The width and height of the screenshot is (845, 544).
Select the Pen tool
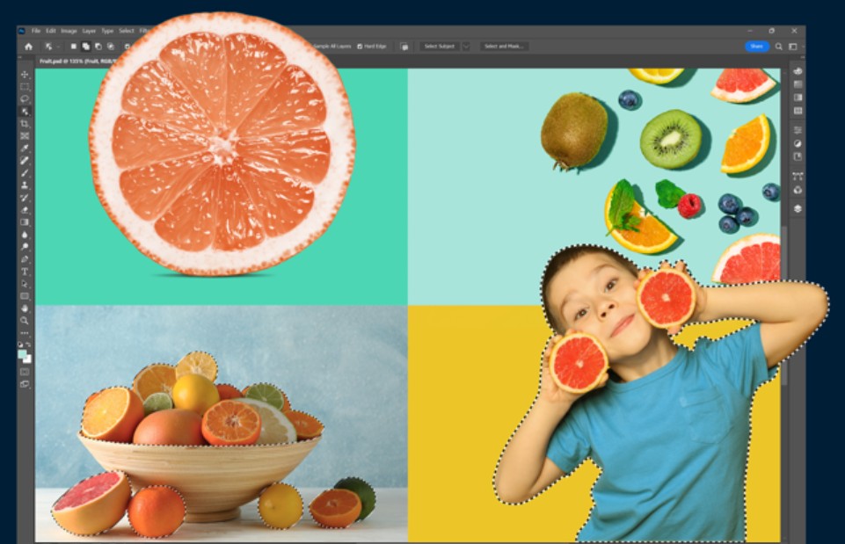[25, 259]
